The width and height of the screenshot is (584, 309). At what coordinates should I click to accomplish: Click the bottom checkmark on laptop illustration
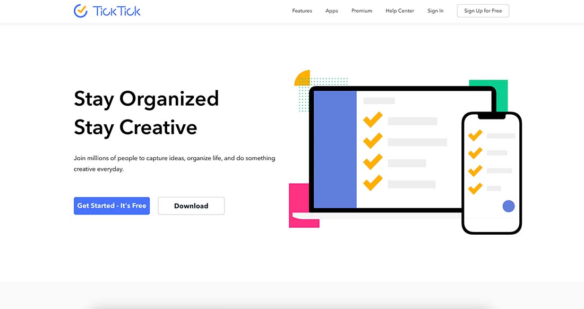click(x=373, y=183)
